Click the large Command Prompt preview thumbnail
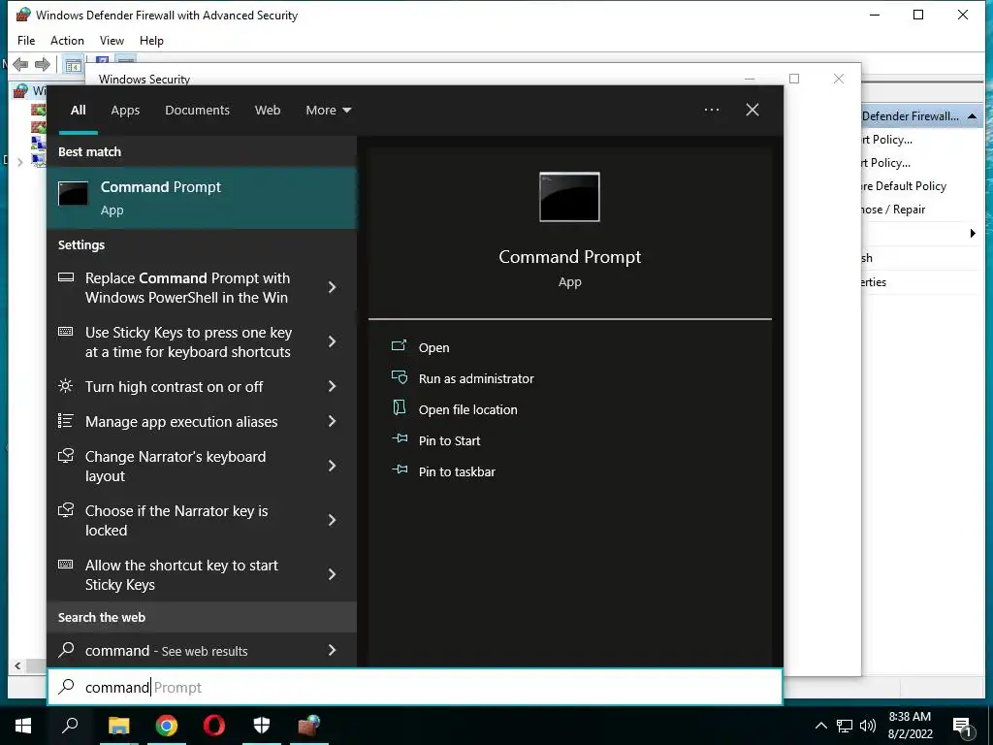Image resolution: width=993 pixels, height=745 pixels. coord(569,197)
